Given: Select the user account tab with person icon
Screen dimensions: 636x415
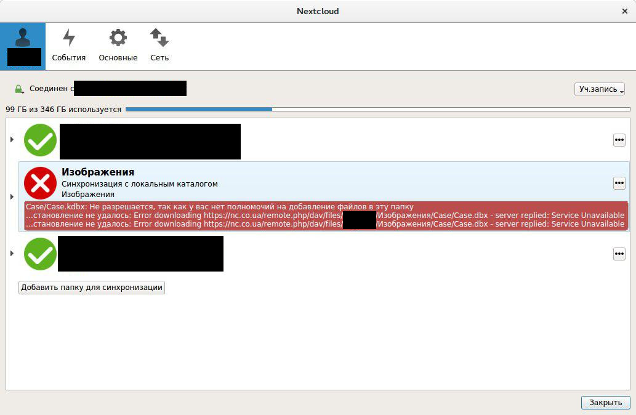Looking at the screenshot, I should (x=23, y=46).
